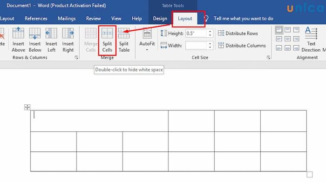The image size is (326, 183).
Task: Click the Insert Below button
Action: (x=35, y=40)
